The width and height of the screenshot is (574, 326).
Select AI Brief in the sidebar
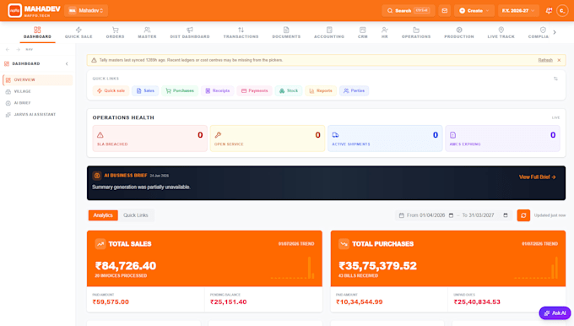[x=37, y=103]
